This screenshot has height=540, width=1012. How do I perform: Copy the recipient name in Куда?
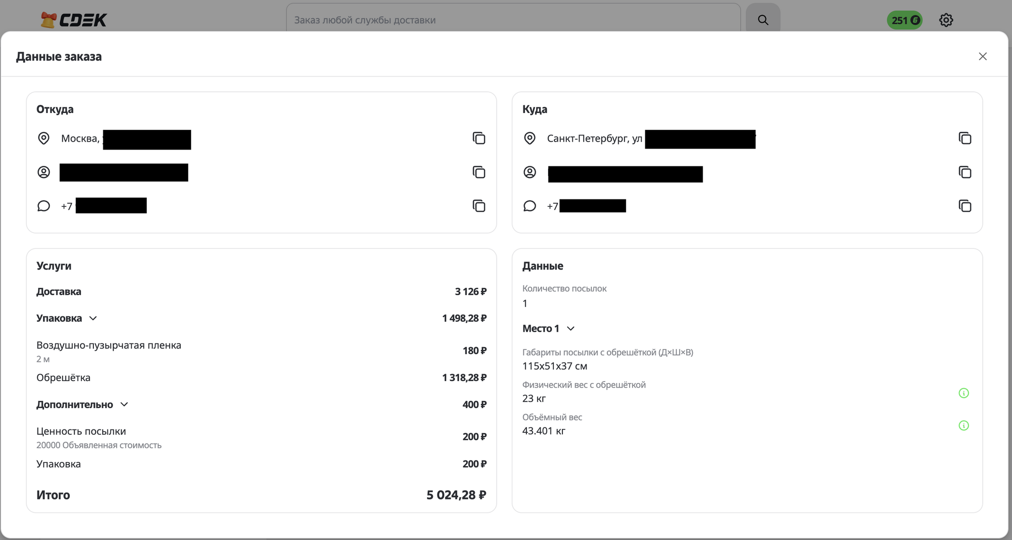point(965,172)
